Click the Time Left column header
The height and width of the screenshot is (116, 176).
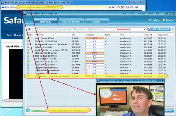148,35
